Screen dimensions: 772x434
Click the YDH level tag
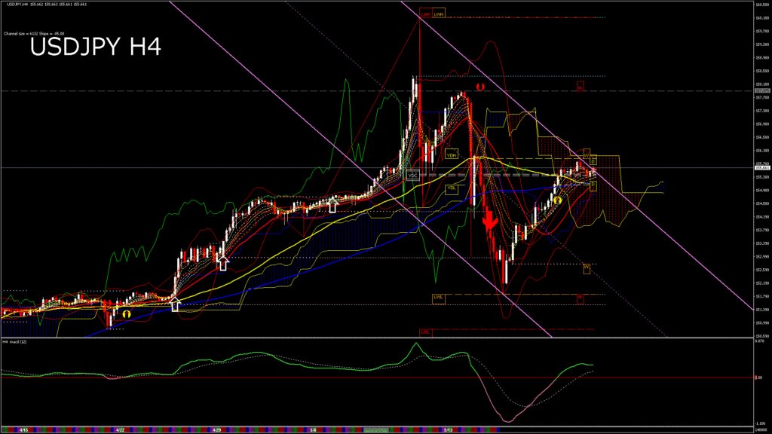coord(451,155)
